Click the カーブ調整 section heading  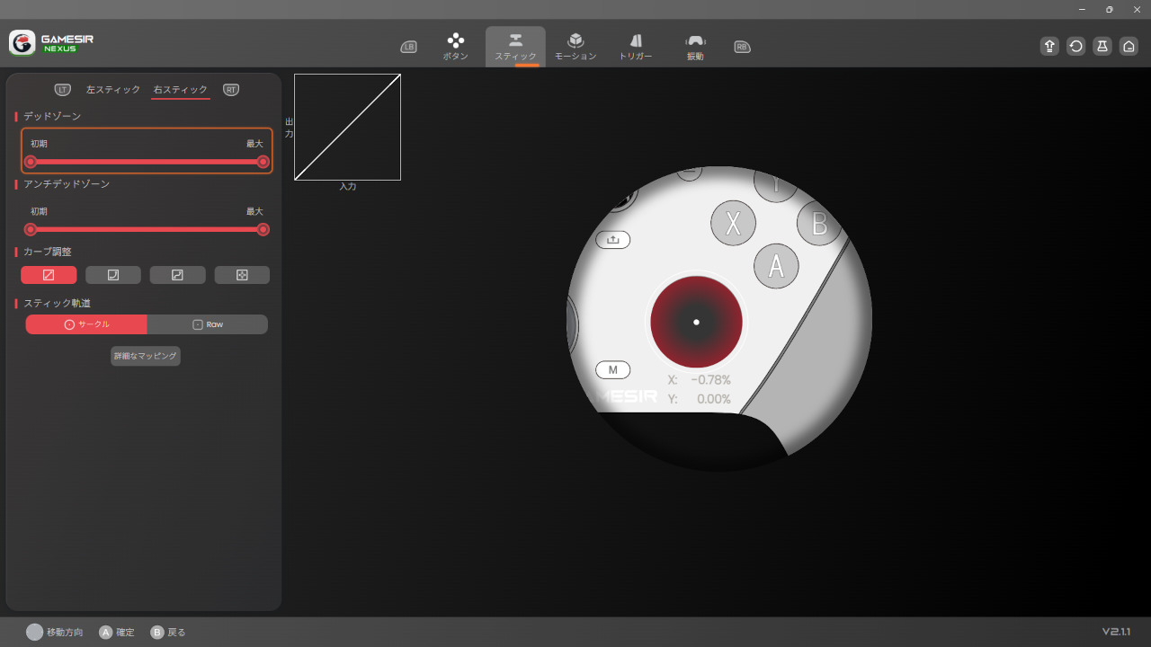47,252
